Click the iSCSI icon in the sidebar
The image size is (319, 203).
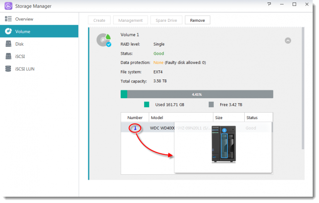(x=8, y=56)
